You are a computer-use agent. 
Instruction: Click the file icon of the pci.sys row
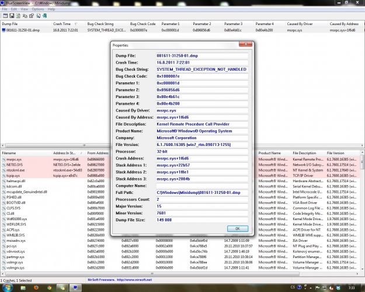coord(4,246)
